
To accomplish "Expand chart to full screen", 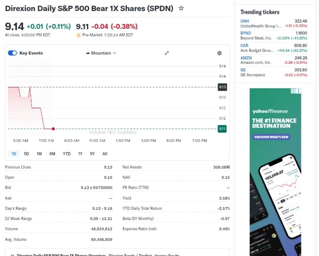I will 167,53.
